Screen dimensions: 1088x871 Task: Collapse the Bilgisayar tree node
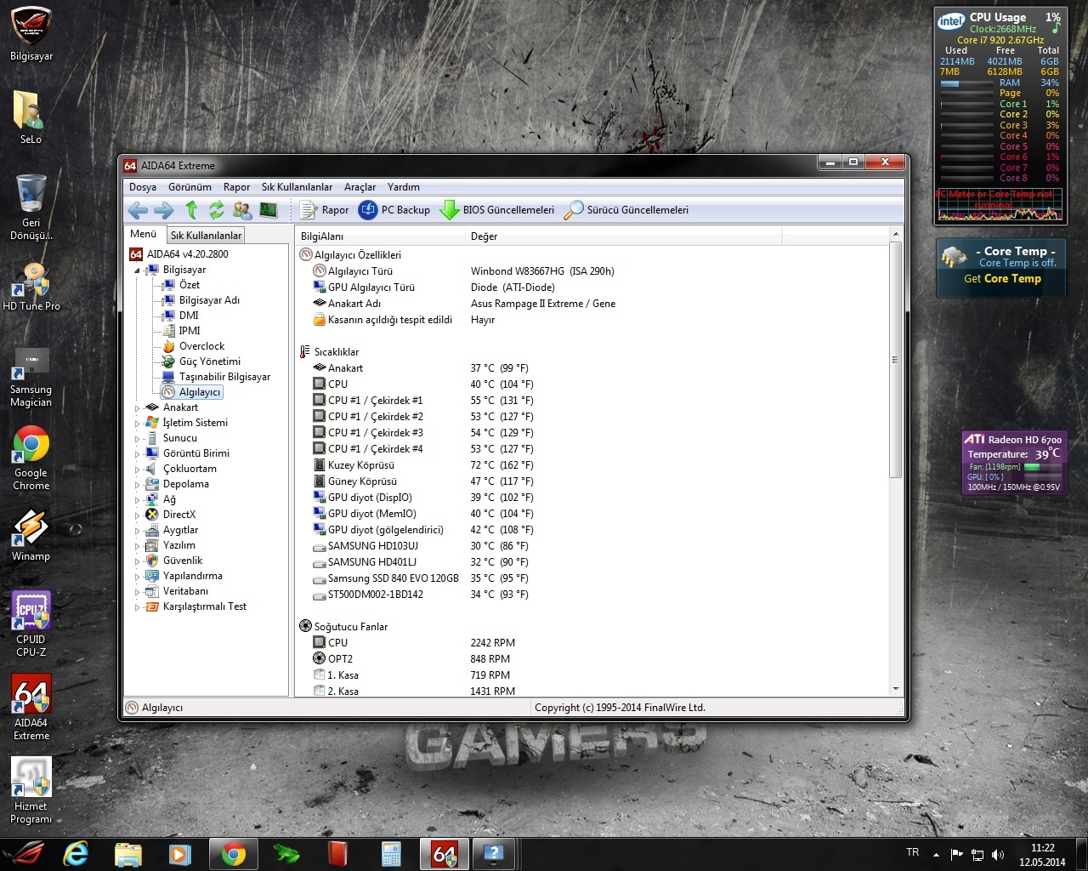137,270
